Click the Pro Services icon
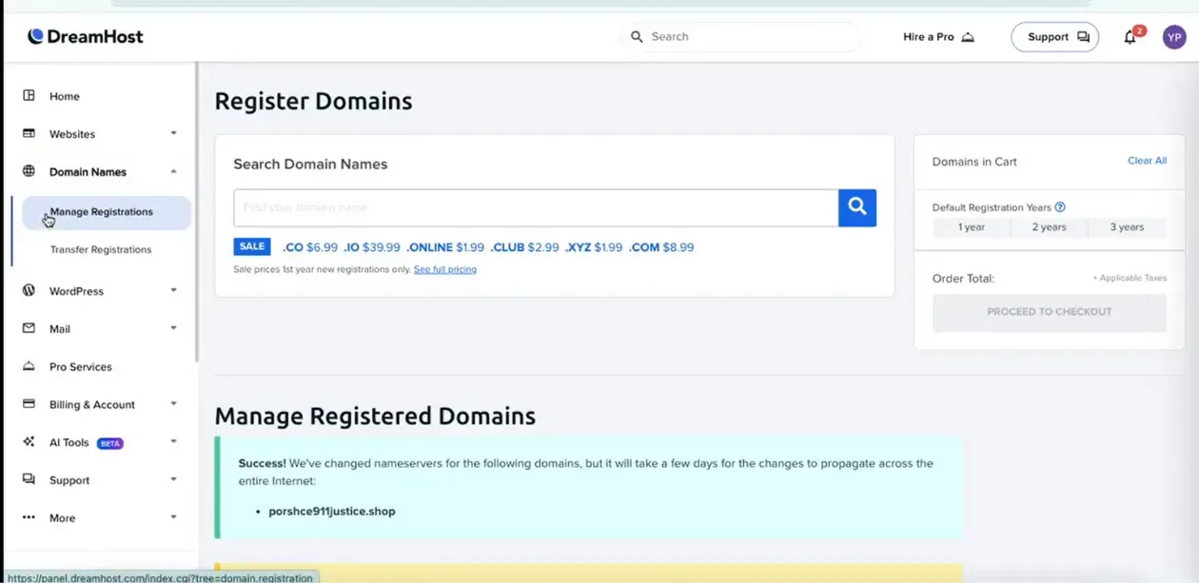Image resolution: width=1199 pixels, height=583 pixels. 29,366
